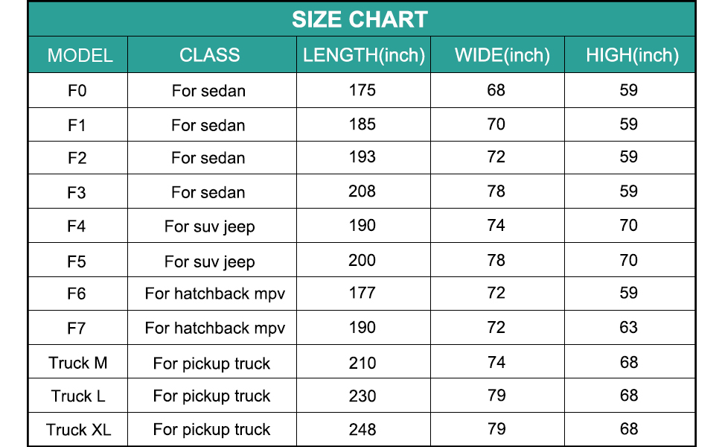Image resolution: width=722 pixels, height=447 pixels.
Task: Select the height value 63
Action: (629, 327)
